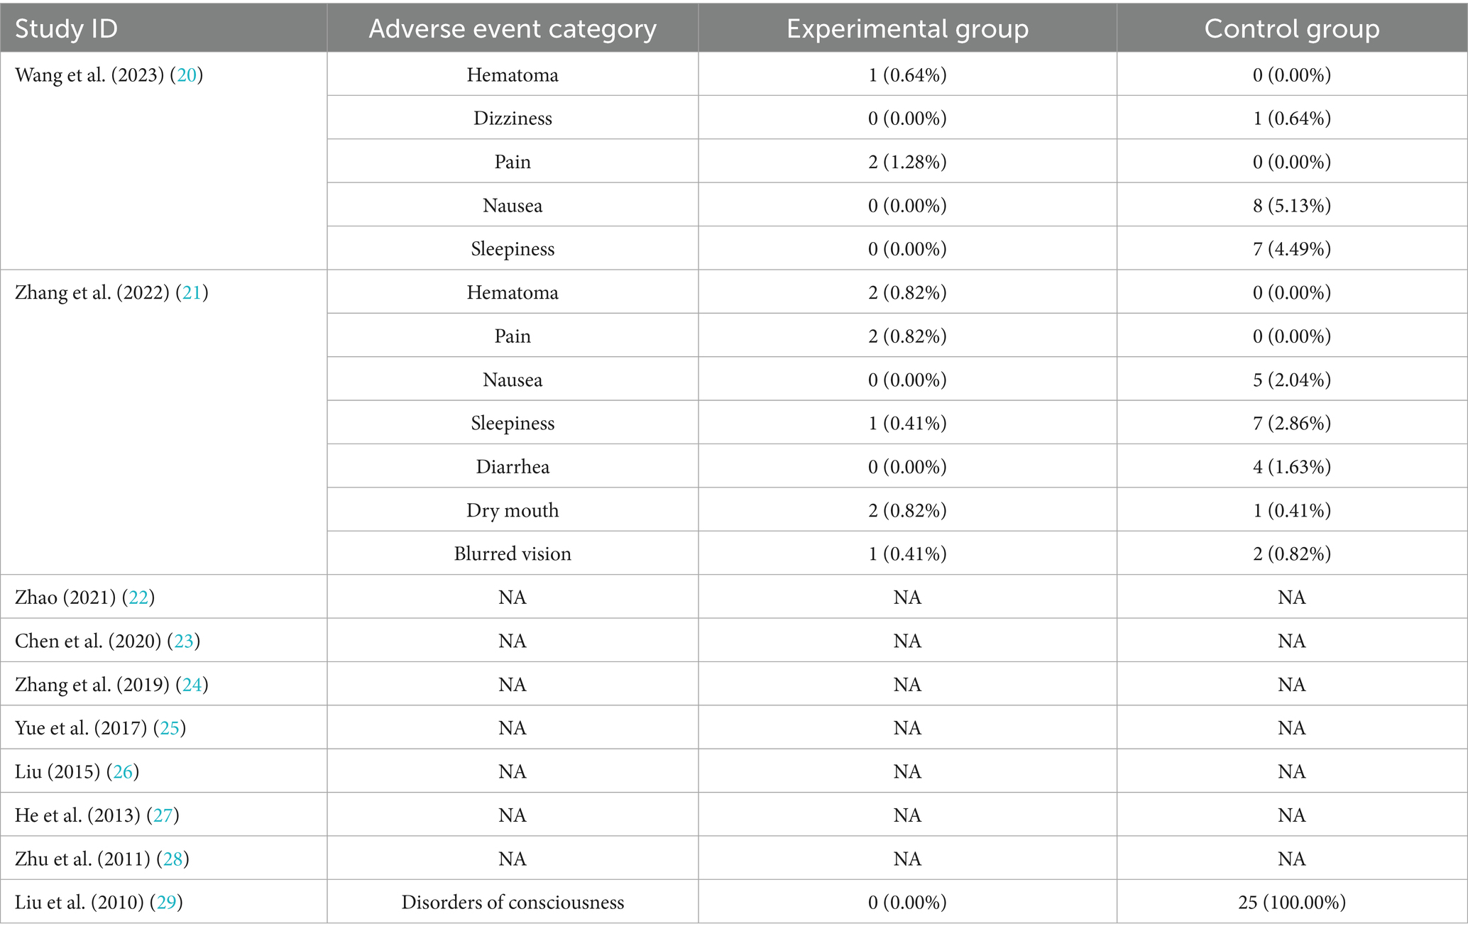Viewport: 1468px width, 936px height.
Task: Follow citation 26 next to Liu (2015)
Action: click(123, 772)
